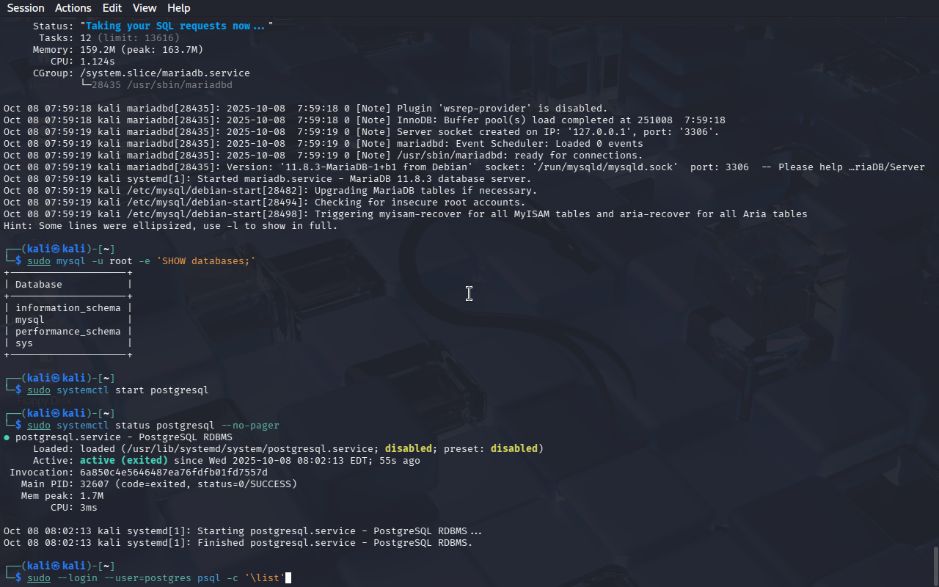Open the Actions menu
The height and width of the screenshot is (587, 939).
point(73,8)
